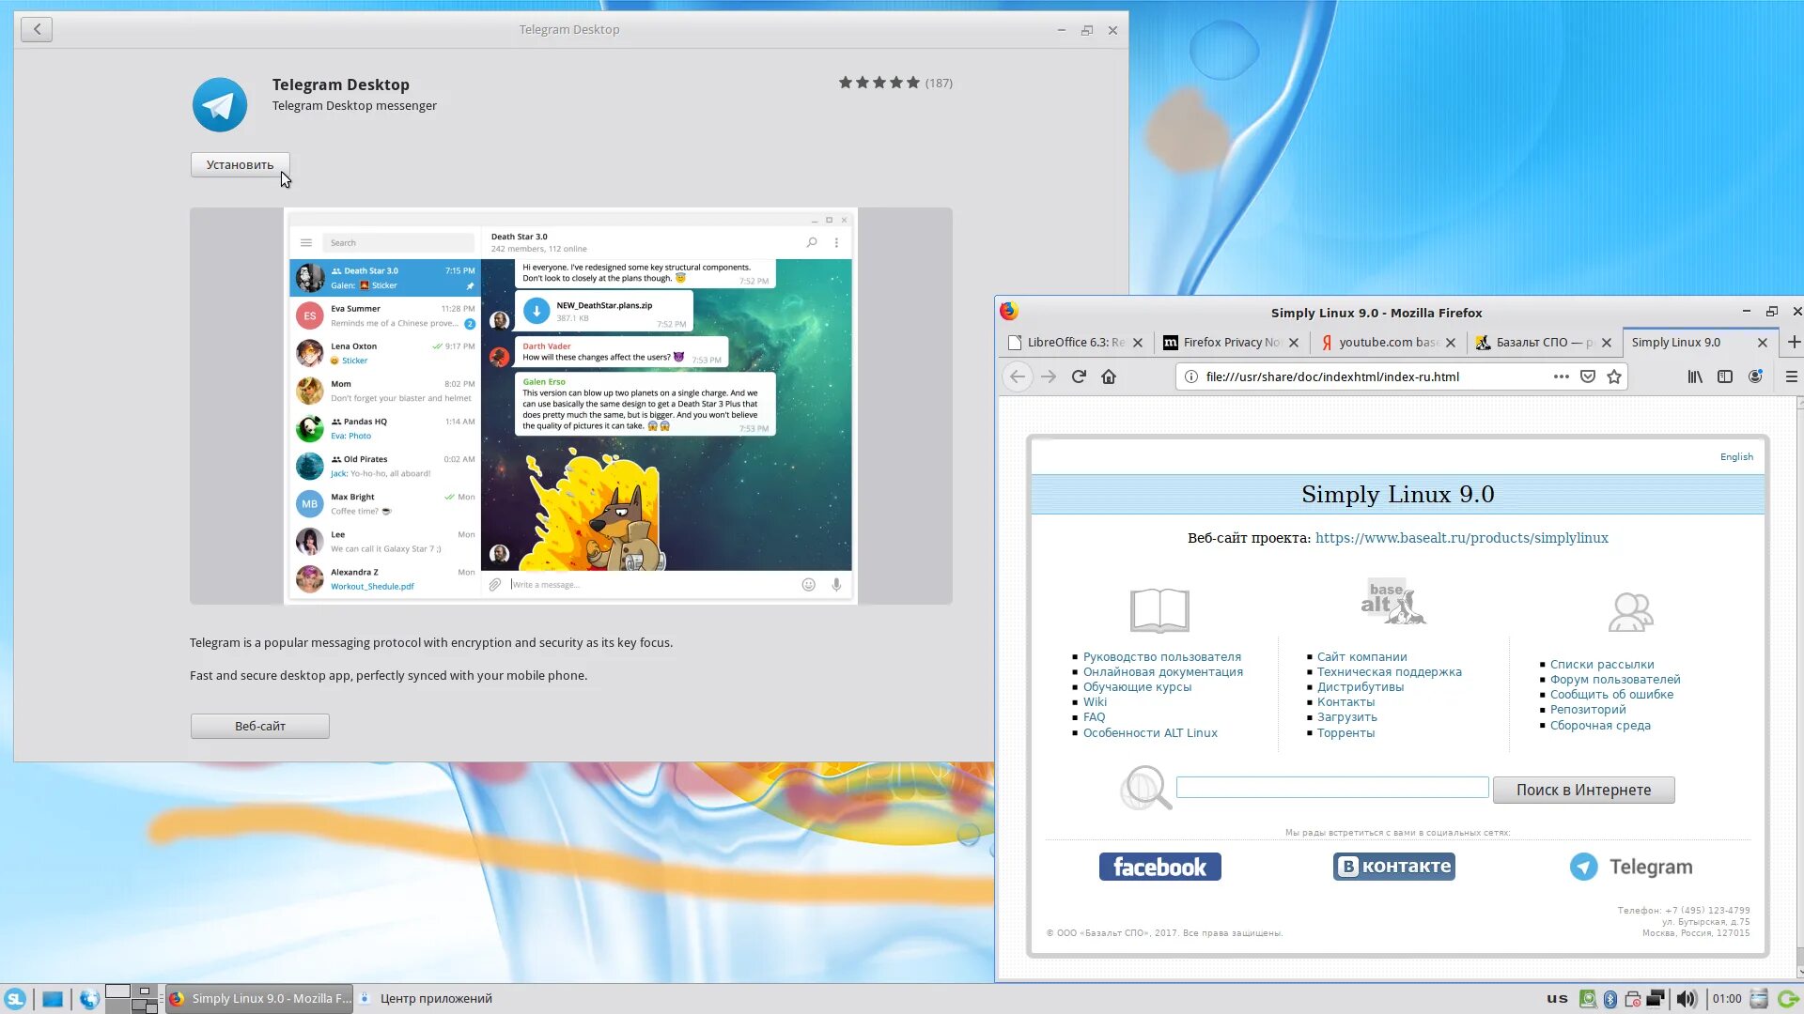Image resolution: width=1804 pixels, height=1014 pixels.
Task: Click the Firefox reload page icon
Action: click(x=1079, y=376)
